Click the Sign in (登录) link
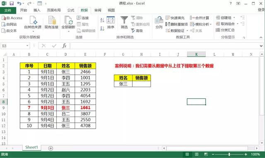Image resolution: width=265 pixels, height=158 pixels. 261,10
